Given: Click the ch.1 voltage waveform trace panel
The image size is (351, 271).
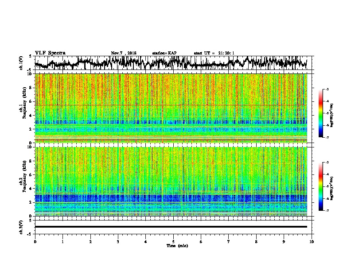Looking at the screenshot, I should pos(174,63).
